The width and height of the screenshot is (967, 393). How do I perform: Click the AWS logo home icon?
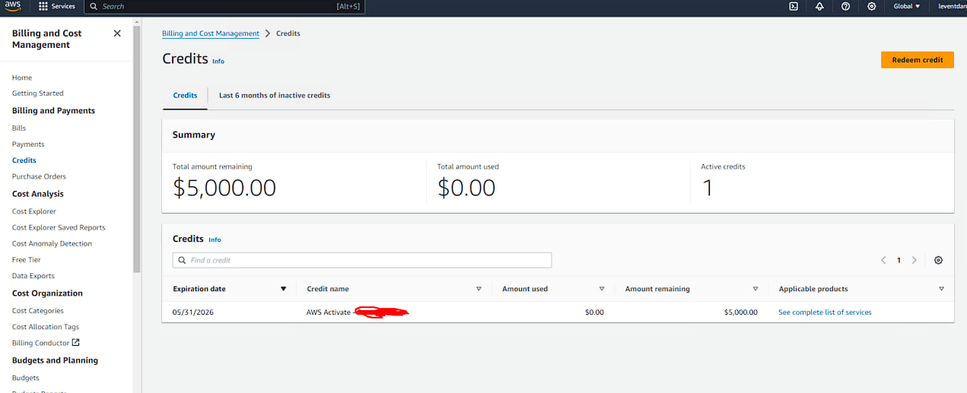point(12,6)
